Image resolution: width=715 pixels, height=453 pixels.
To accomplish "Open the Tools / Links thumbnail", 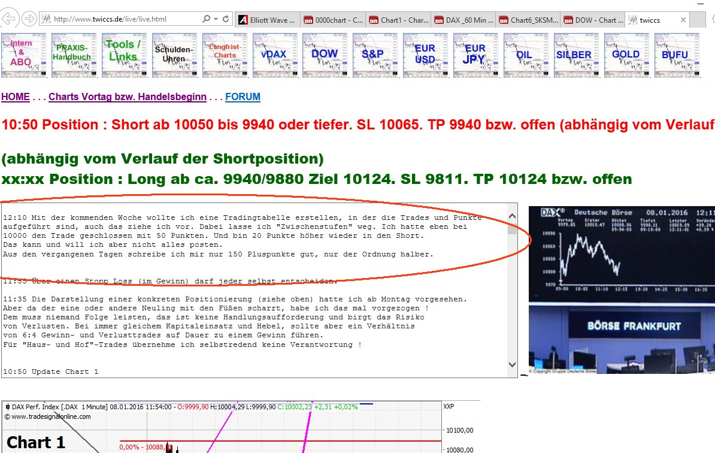I will click(x=124, y=55).
